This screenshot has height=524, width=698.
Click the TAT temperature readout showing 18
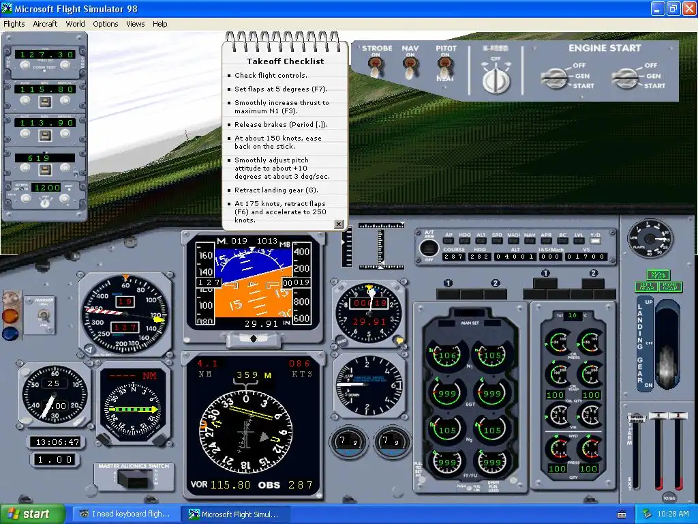[x=573, y=315]
